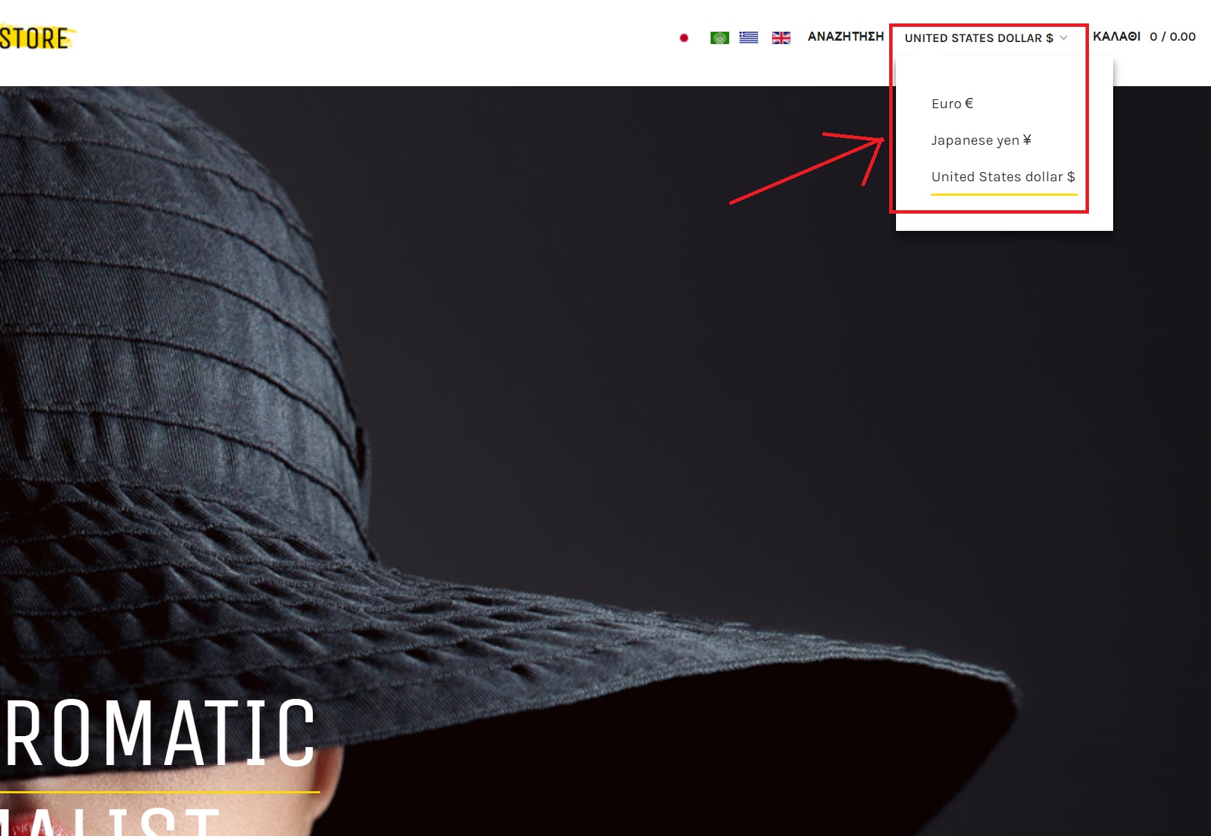The height and width of the screenshot is (836, 1211).
Task: Pick United States dollar $ in the list
Action: coord(1004,177)
